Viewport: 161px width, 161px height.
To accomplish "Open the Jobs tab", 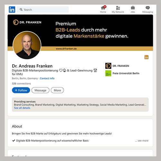I will (x=133, y=9).
